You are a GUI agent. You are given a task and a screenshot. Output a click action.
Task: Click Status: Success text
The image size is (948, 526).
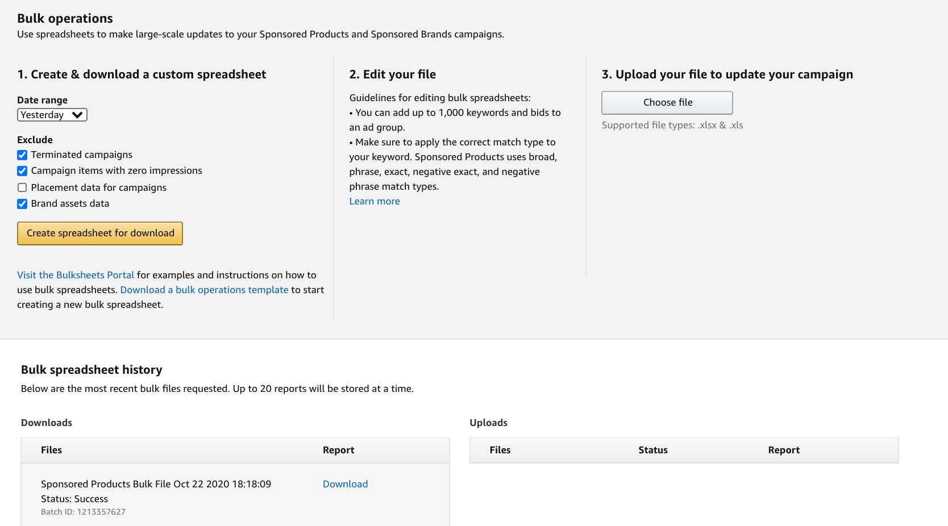point(74,499)
